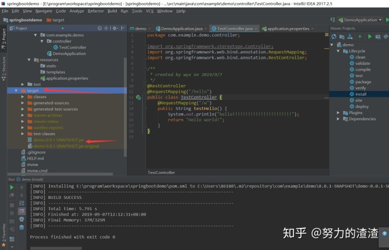Toggle soft-wrap in Run console
389x250 pixels.
pos(22,203)
